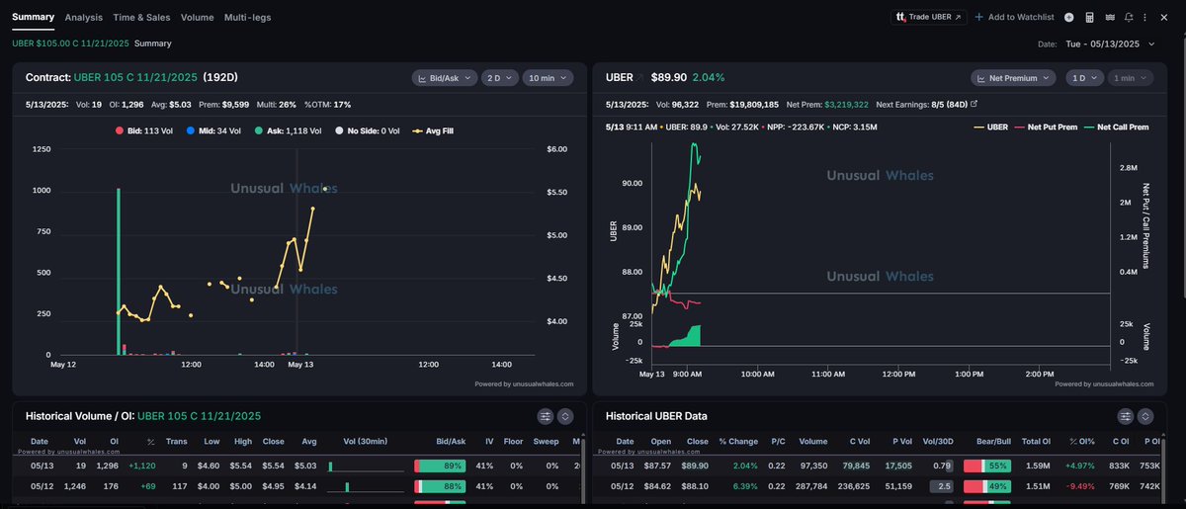Switch to the Summary tab
The width and height of the screenshot is (1186, 509).
point(33,17)
